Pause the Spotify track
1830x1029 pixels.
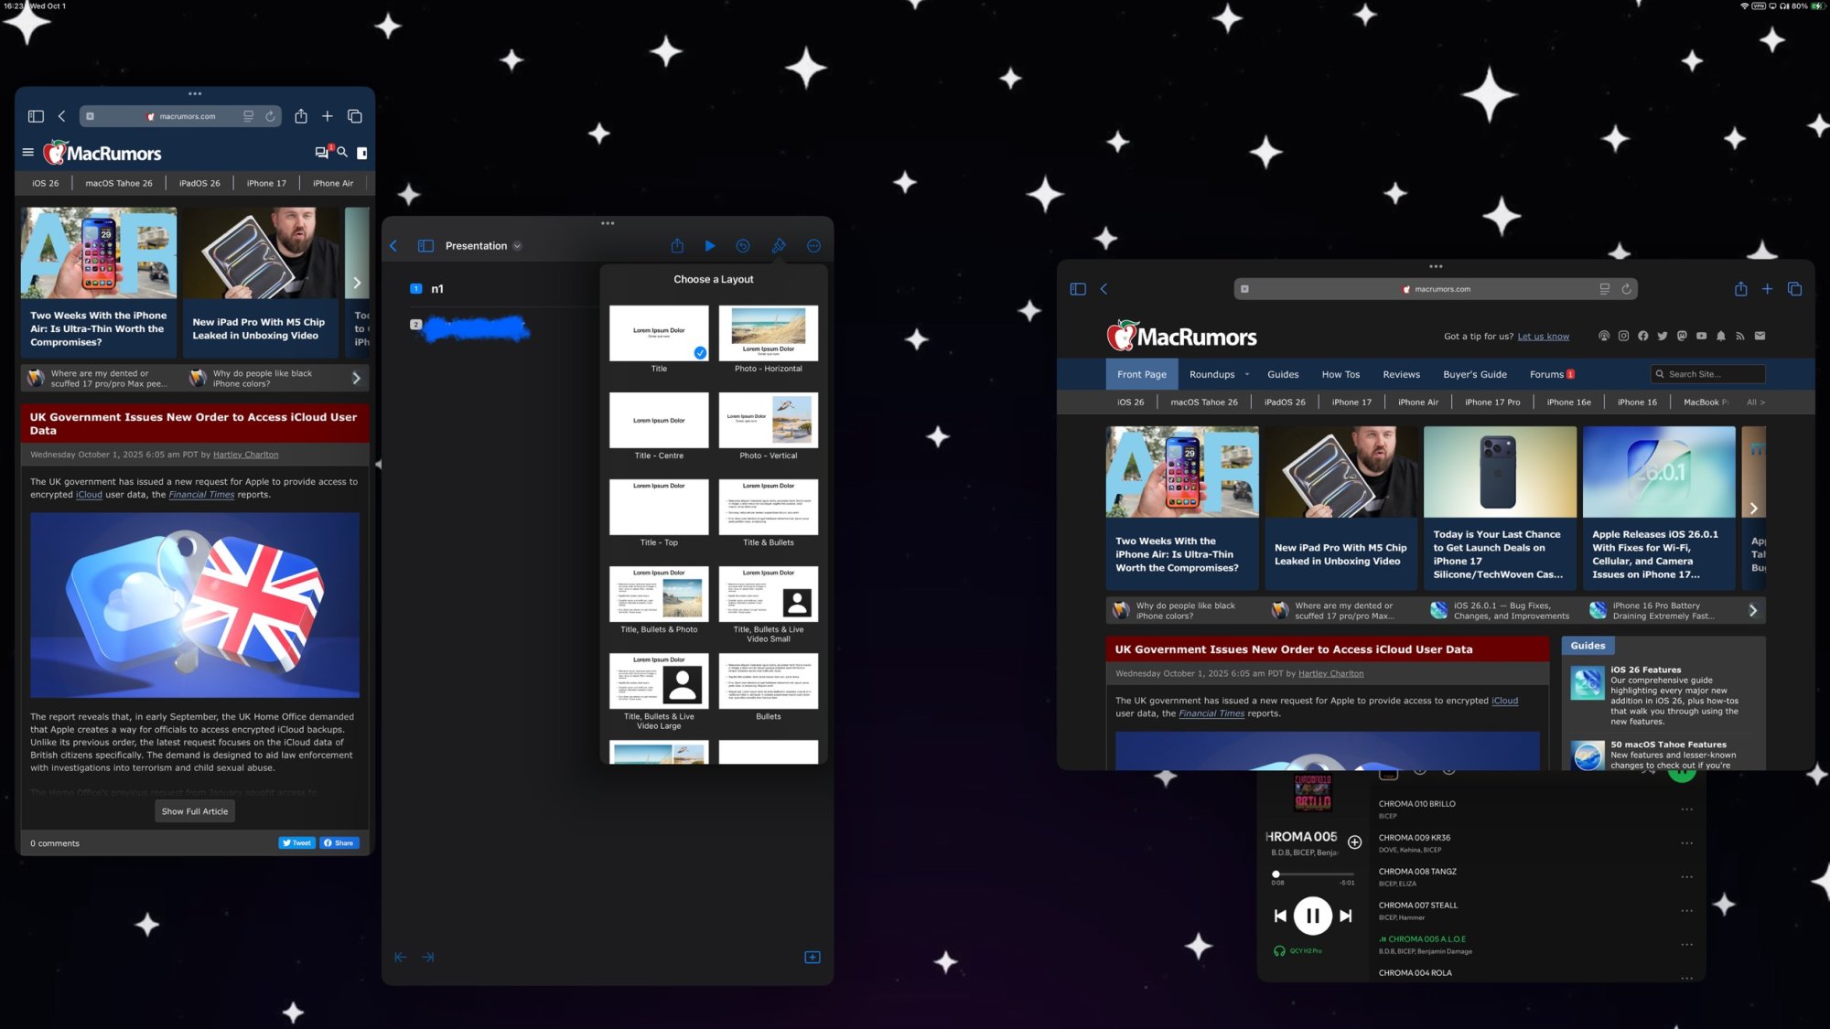click(1312, 916)
